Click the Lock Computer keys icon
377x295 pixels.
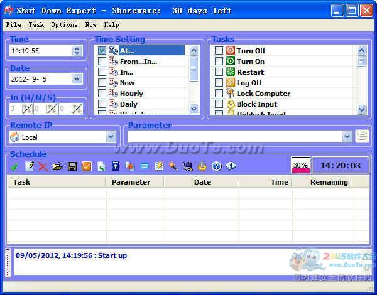(231, 94)
